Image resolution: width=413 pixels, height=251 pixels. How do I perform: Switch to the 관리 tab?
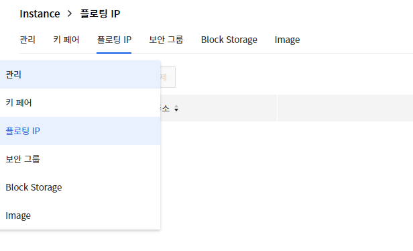point(27,40)
